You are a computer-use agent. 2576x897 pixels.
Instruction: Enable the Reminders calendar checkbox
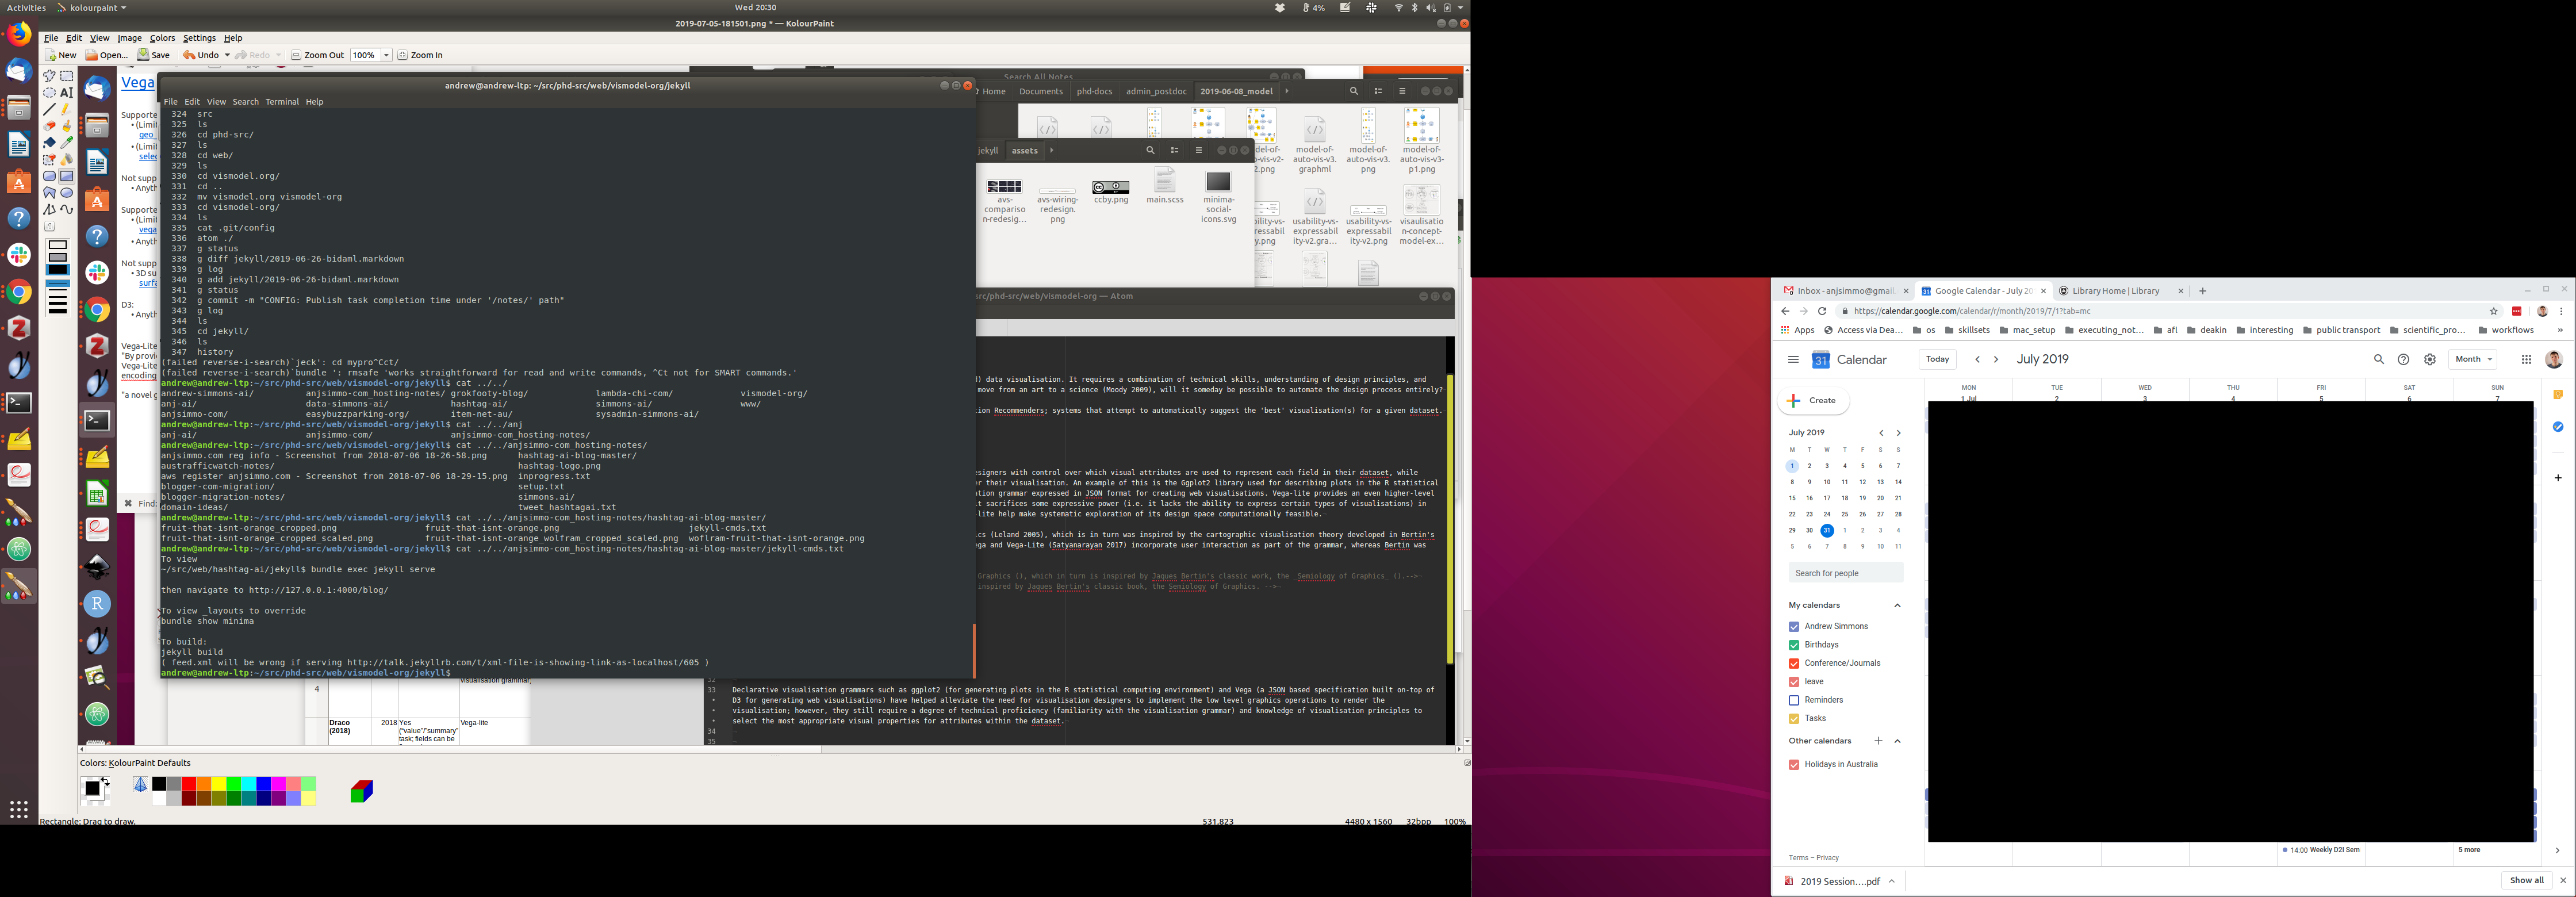click(x=1794, y=700)
